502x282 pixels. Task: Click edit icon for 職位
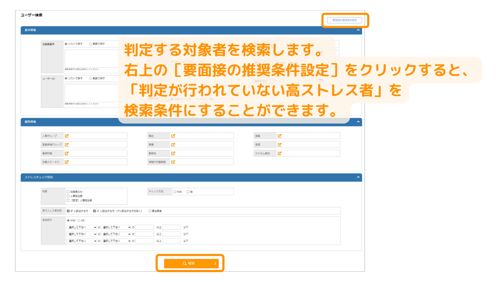coord(173,136)
